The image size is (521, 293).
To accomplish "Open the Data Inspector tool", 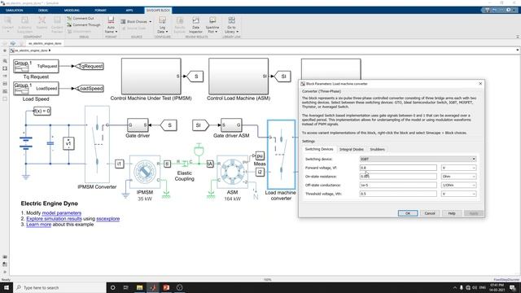I will point(195,25).
